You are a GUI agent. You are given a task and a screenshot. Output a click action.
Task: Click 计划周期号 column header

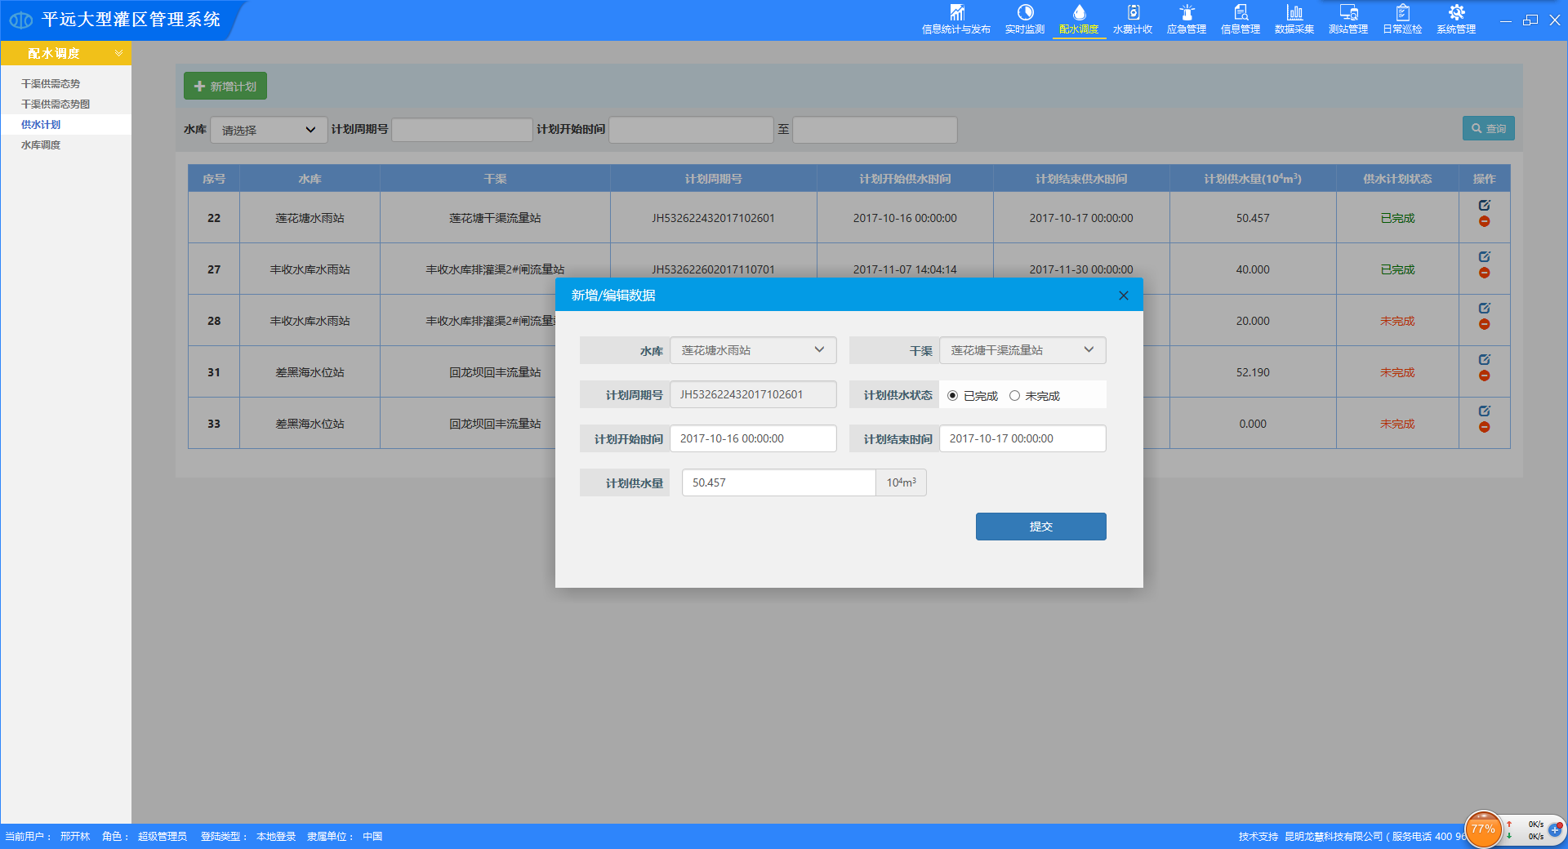click(713, 179)
